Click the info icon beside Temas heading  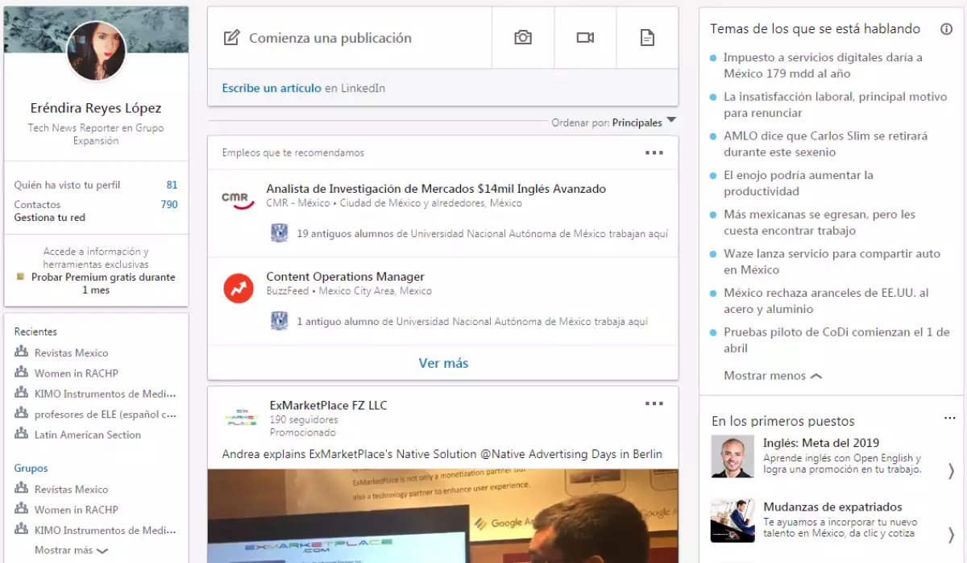pyautogui.click(x=946, y=29)
